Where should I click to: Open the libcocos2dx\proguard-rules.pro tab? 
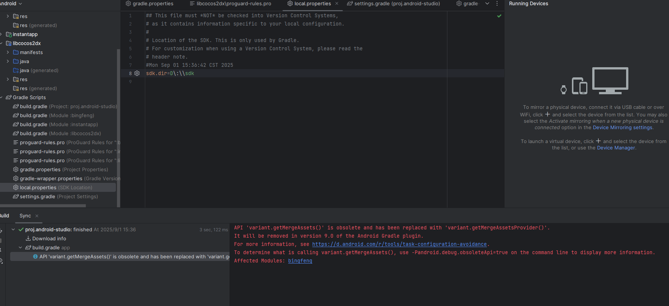tap(230, 3)
